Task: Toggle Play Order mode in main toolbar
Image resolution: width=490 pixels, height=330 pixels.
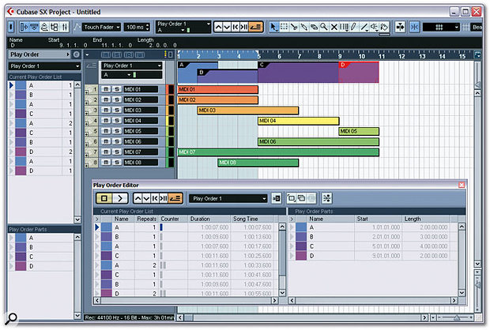Action: pos(256,27)
